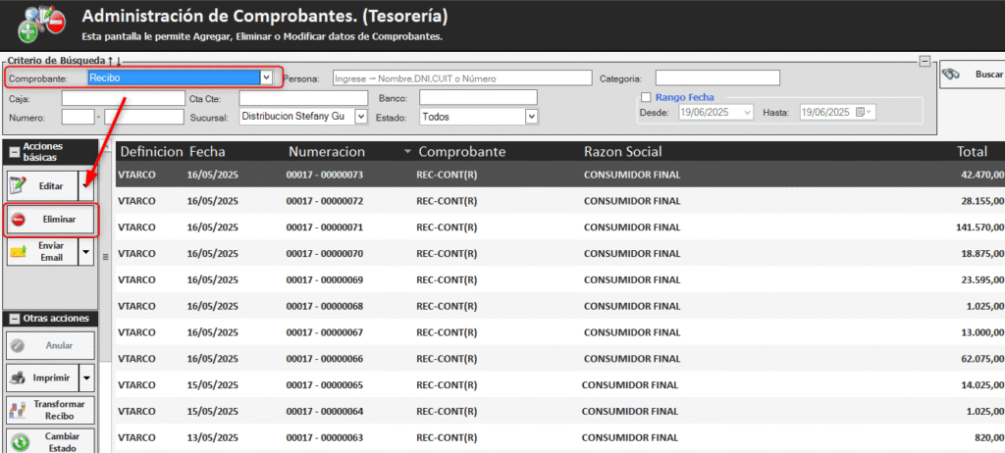Click the Transformar Recibo icon
This screenshot has height=453, width=1005.
coord(18,411)
